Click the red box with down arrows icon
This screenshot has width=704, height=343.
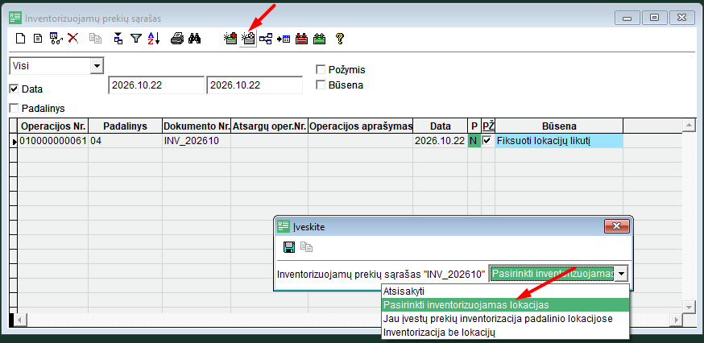click(301, 39)
